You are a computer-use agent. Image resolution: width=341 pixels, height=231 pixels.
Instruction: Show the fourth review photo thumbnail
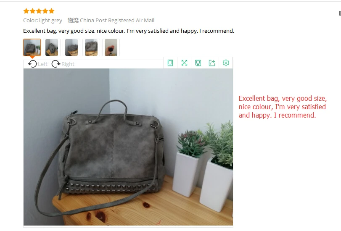pos(91,47)
